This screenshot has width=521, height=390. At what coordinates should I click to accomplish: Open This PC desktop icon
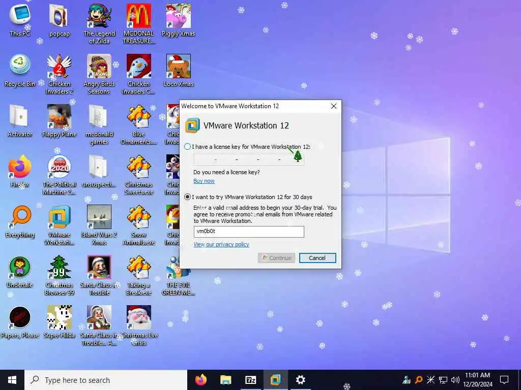[20, 20]
